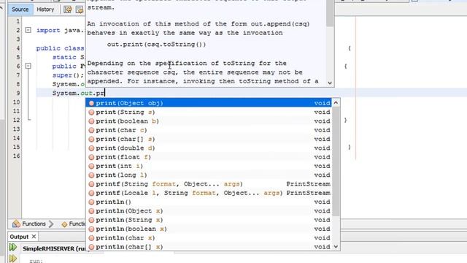Select print(Object obj) completion
The image size is (467, 263).
[x=209, y=103]
